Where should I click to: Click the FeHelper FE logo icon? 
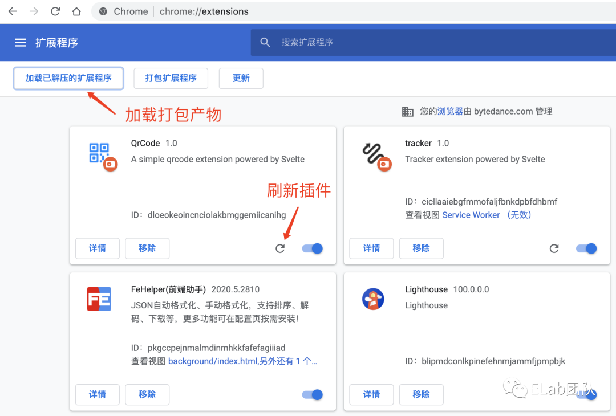99,299
